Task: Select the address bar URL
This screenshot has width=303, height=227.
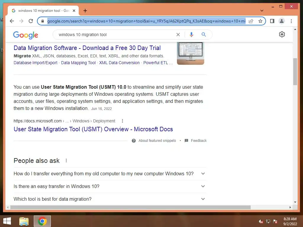Action: coord(146,21)
